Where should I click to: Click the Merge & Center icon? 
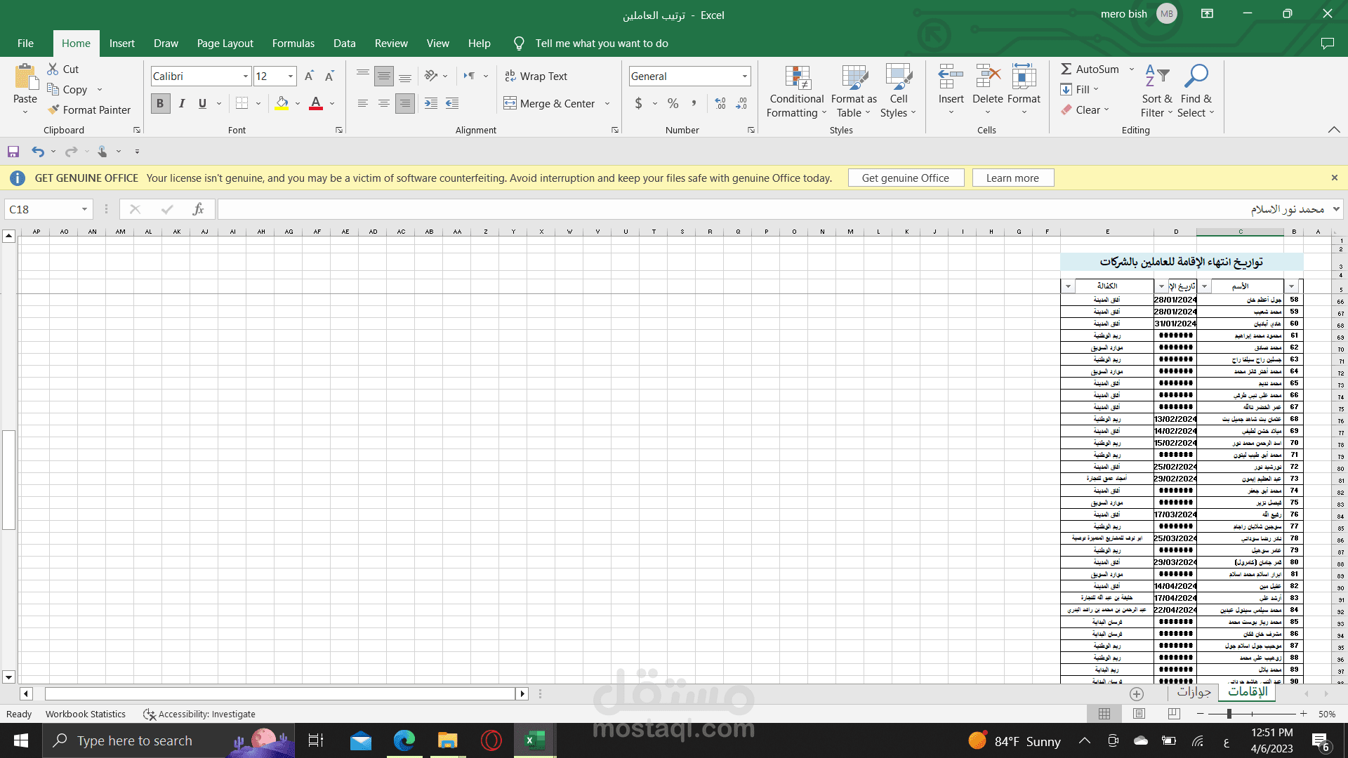(x=510, y=103)
